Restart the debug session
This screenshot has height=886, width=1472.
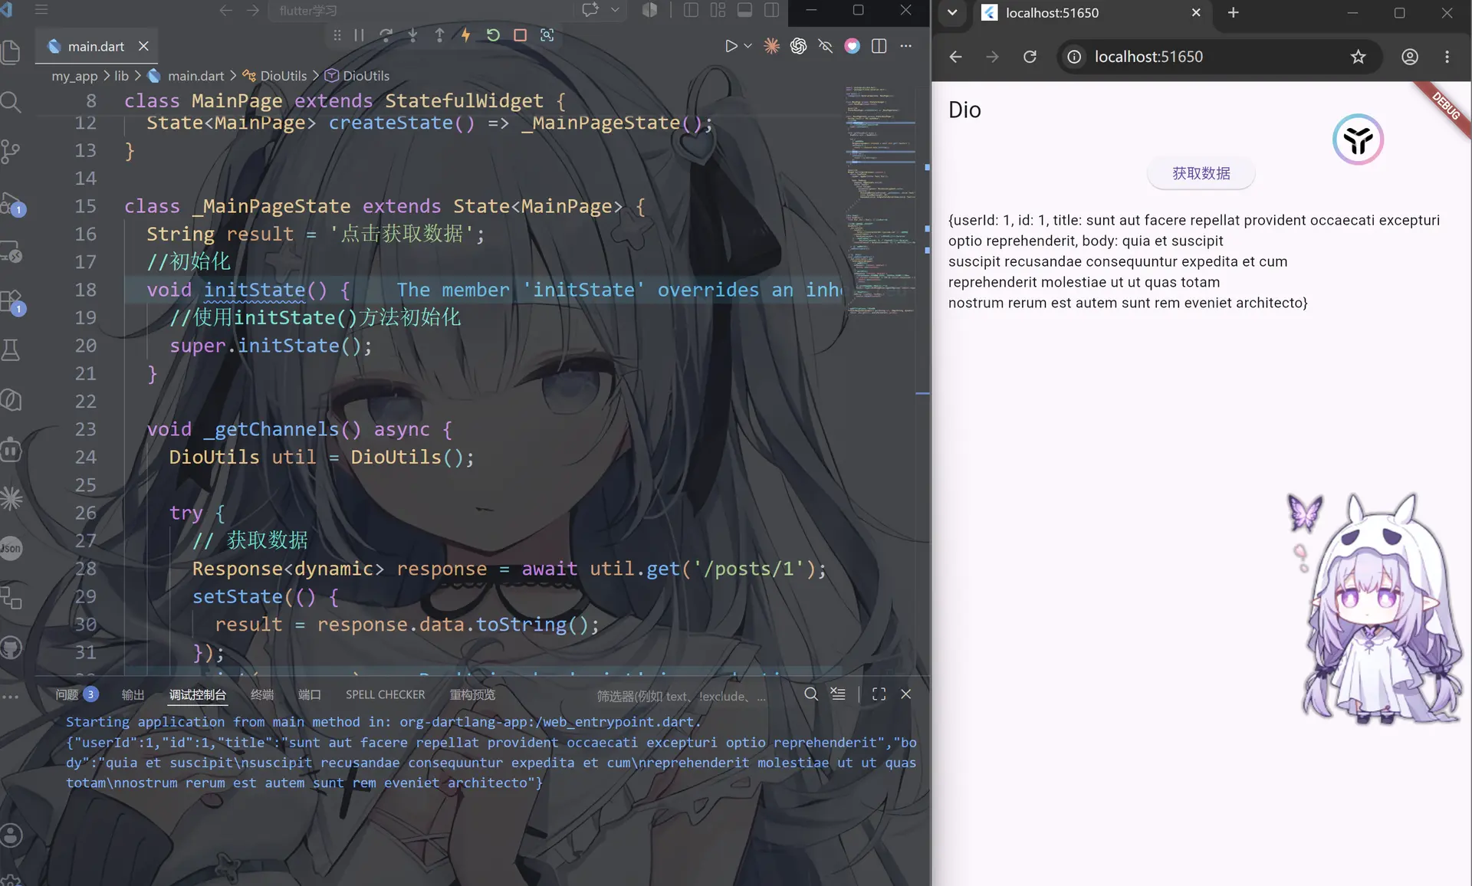(x=493, y=35)
